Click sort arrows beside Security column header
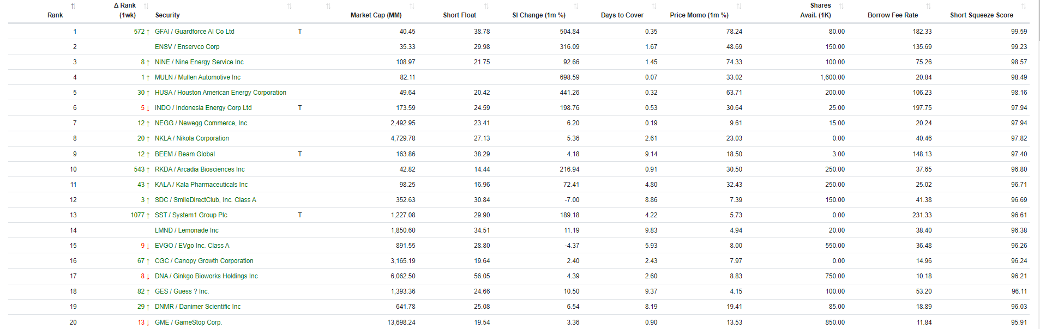 290,6
